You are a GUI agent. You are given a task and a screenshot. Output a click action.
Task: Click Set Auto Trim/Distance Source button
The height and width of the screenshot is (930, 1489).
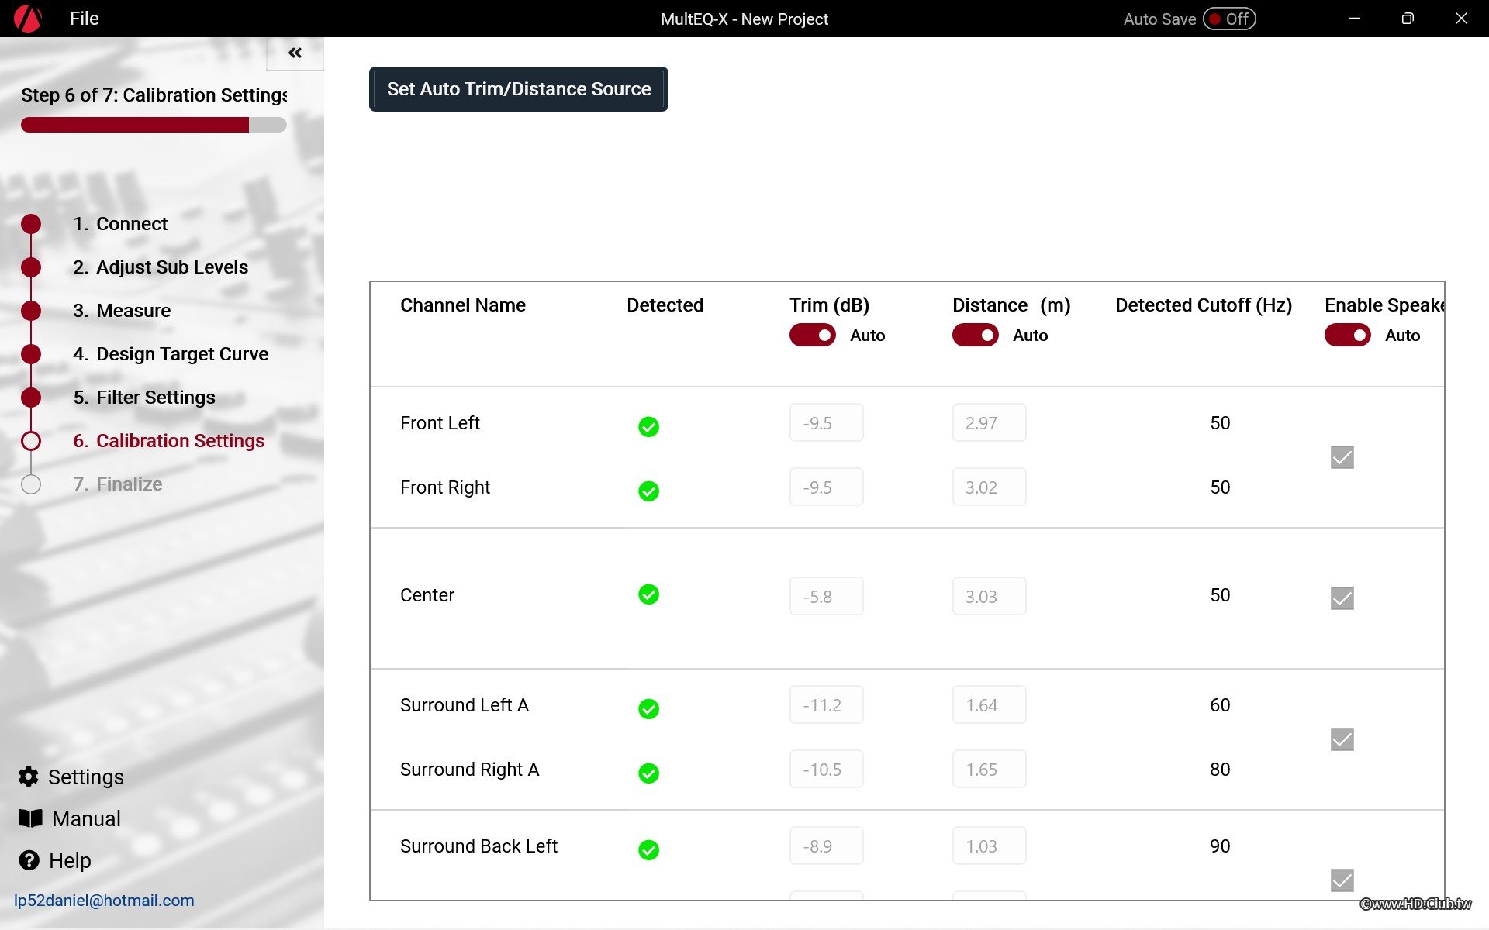pos(518,89)
